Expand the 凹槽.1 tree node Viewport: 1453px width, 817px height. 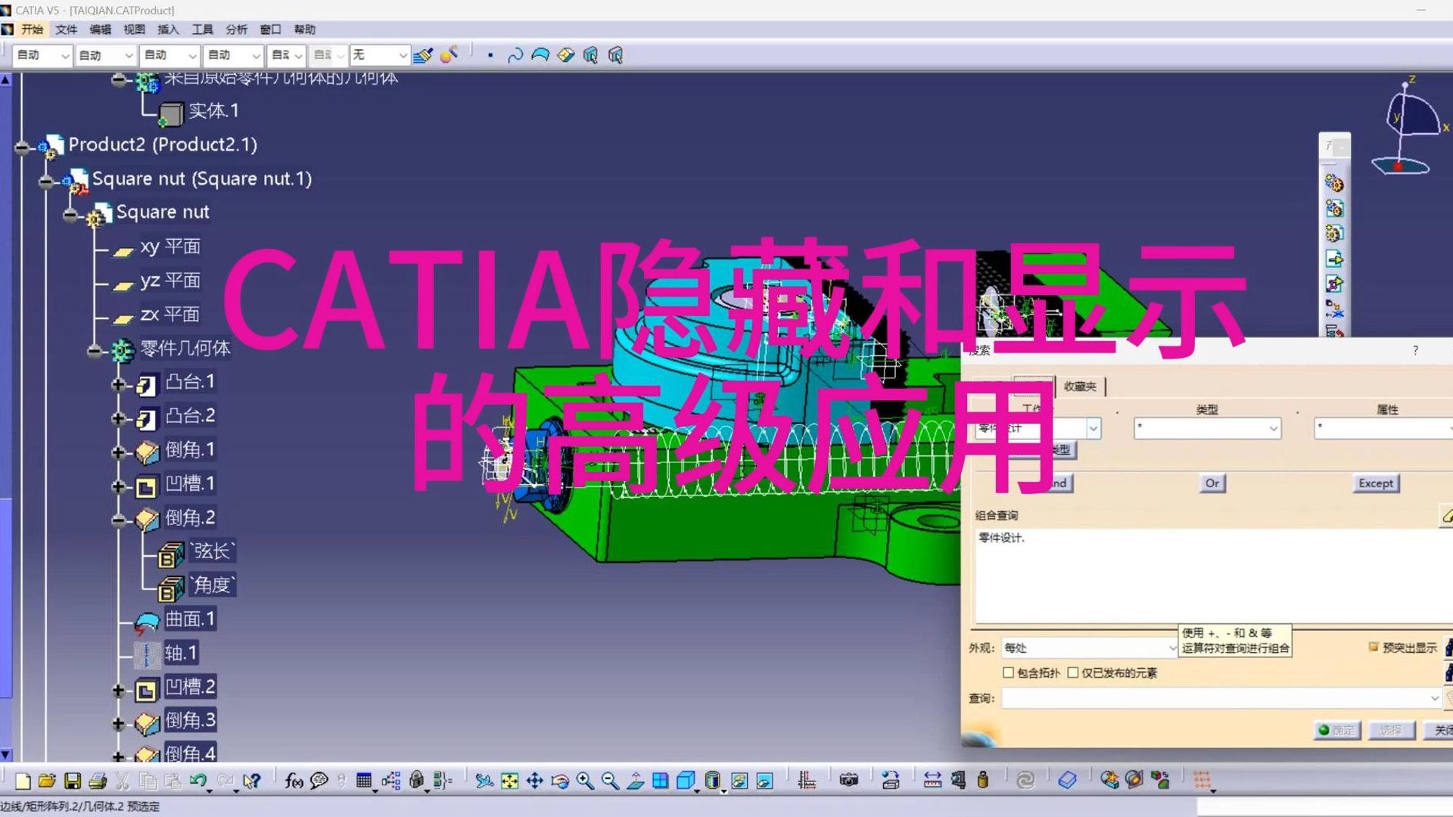pos(119,486)
